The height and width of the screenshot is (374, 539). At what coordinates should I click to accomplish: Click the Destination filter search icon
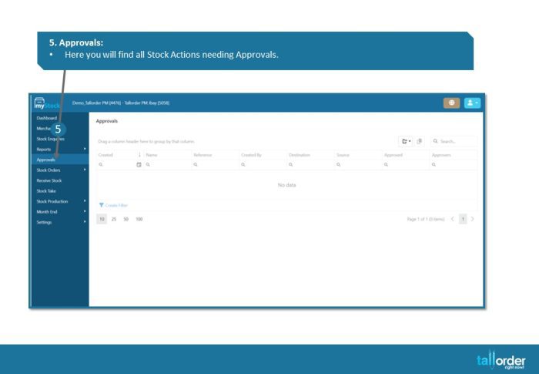(x=291, y=164)
